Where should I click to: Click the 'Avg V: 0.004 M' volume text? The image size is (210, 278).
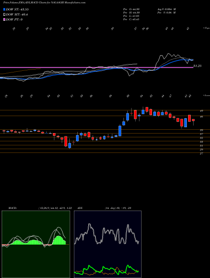(166, 9)
